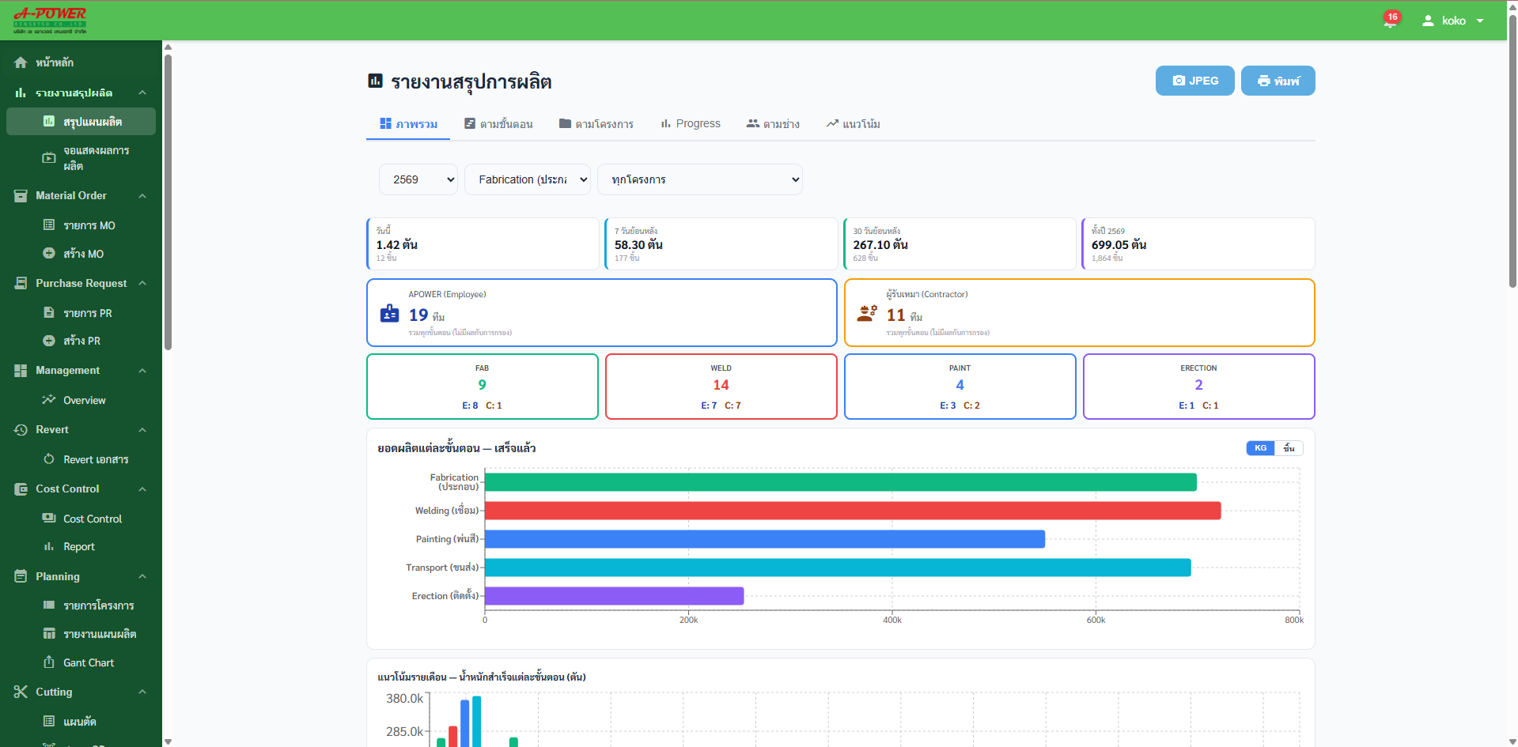The image size is (1518, 747).
Task: Open the koko user menu arrow
Action: coord(1480,21)
